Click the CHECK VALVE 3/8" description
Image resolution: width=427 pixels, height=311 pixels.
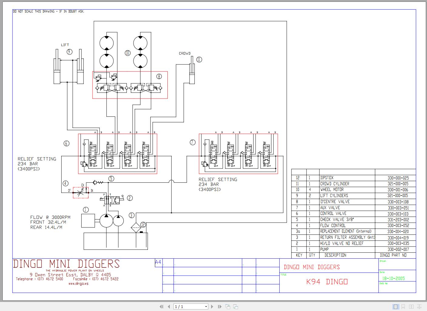coord(337,219)
